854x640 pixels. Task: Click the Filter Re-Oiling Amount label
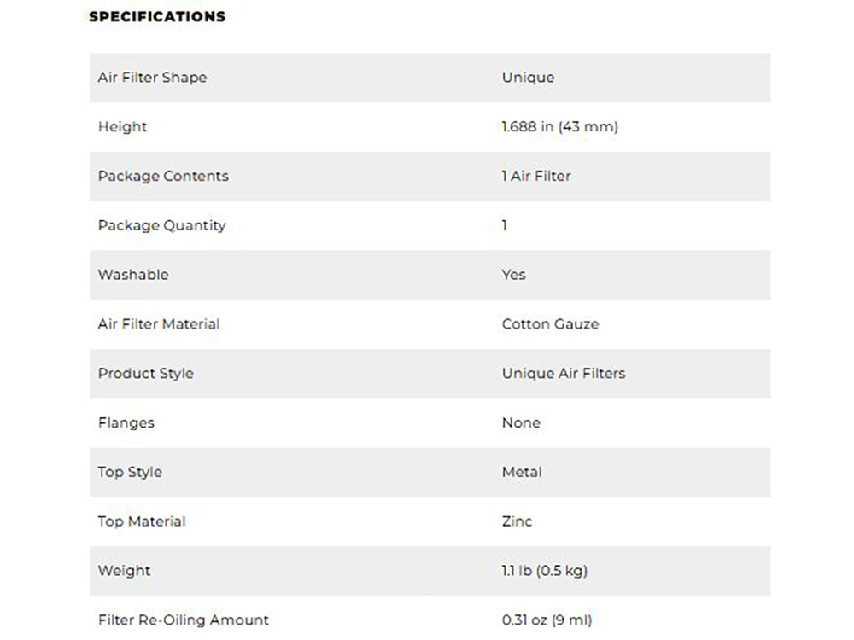click(x=183, y=620)
